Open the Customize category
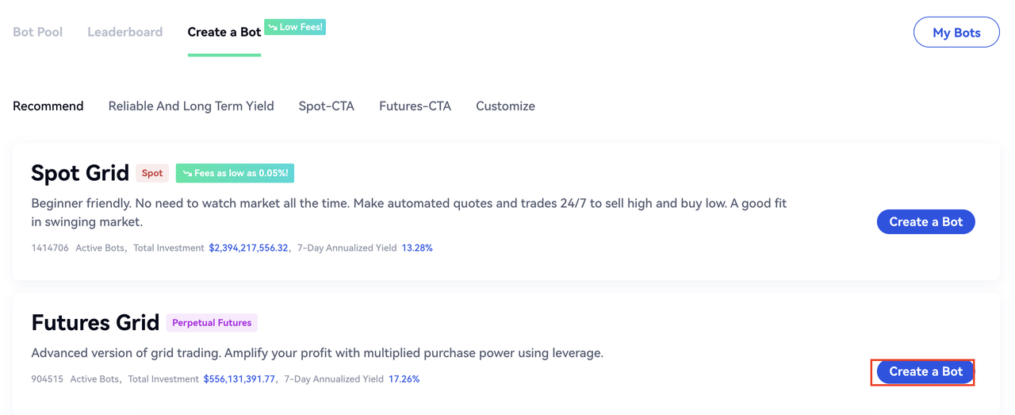This screenshot has height=415, width=1015. click(x=505, y=106)
